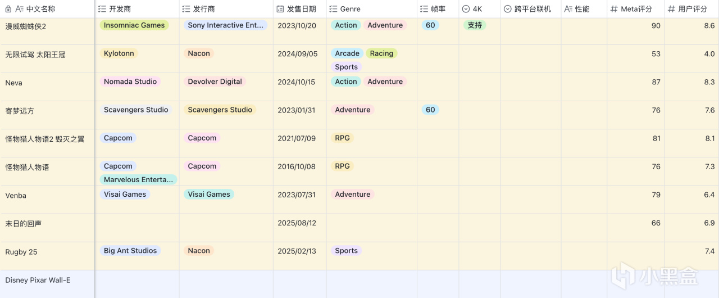Click the user score 4.0 cell
The width and height of the screenshot is (719, 298).
(x=691, y=58)
